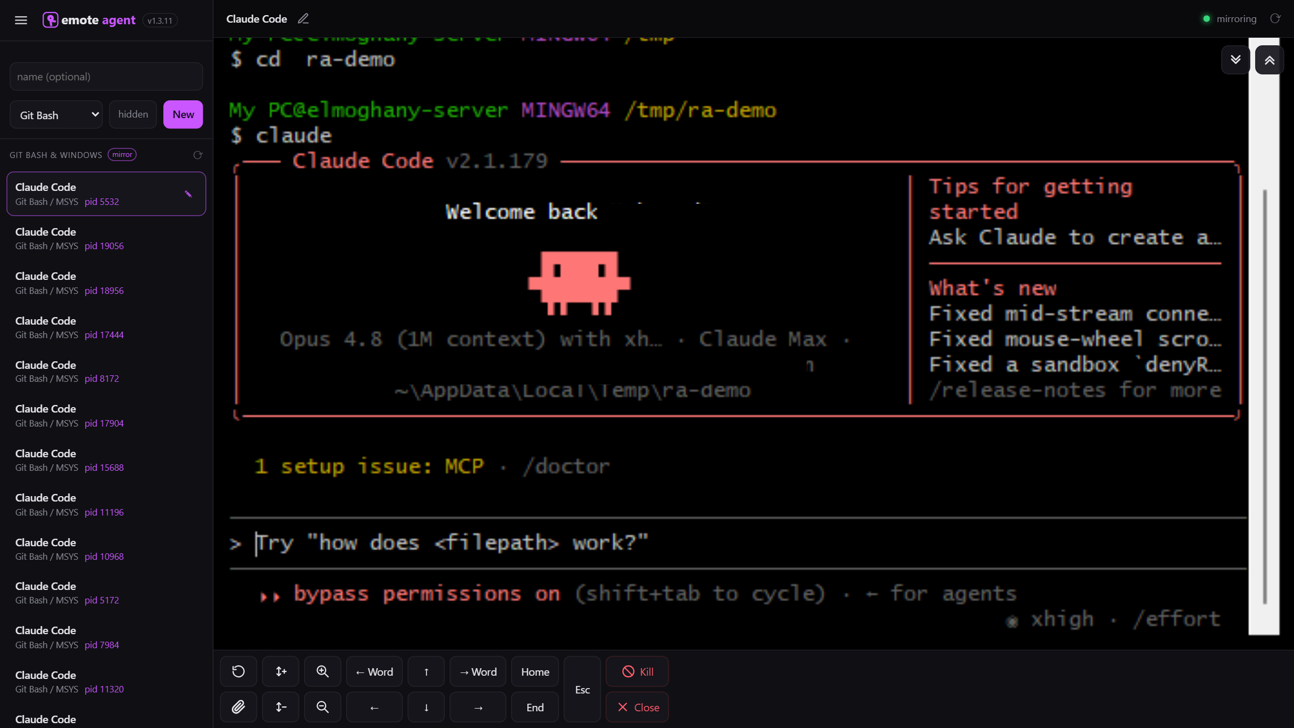Click the refresh icon beside mirroring

pos(1275,19)
